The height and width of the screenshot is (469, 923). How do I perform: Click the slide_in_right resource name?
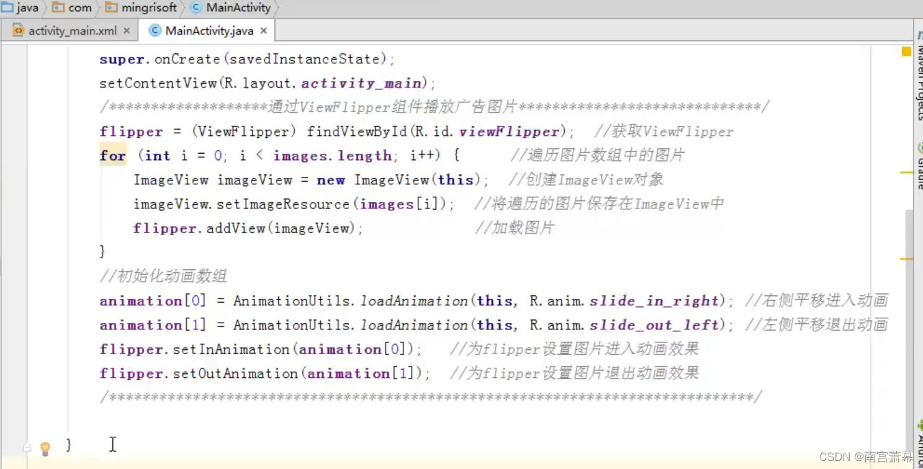[654, 301]
